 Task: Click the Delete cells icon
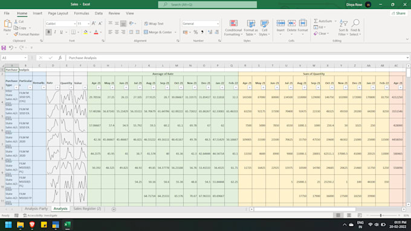click(x=291, y=24)
